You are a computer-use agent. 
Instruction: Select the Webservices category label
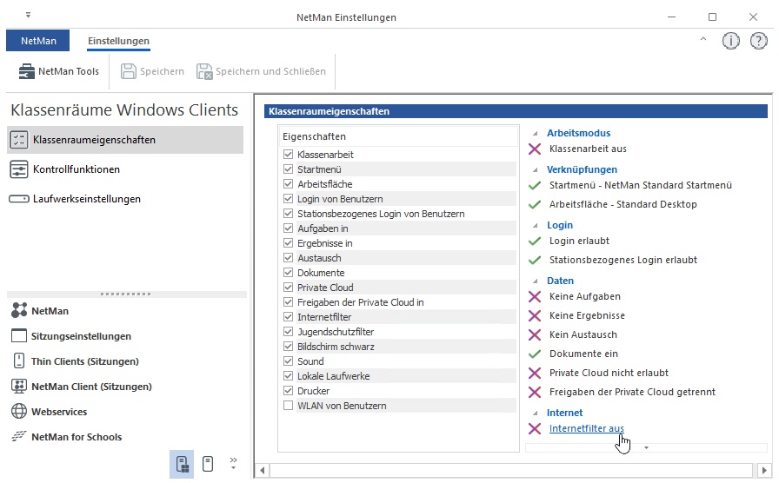59,412
